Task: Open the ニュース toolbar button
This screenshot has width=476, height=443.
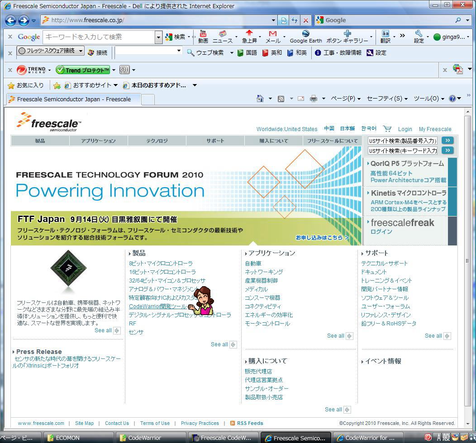Action: [223, 37]
